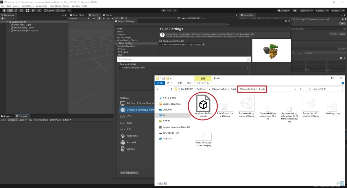Open the Collab dropdown
Viewport: 347px width, 188px height.
tap(284, 10)
